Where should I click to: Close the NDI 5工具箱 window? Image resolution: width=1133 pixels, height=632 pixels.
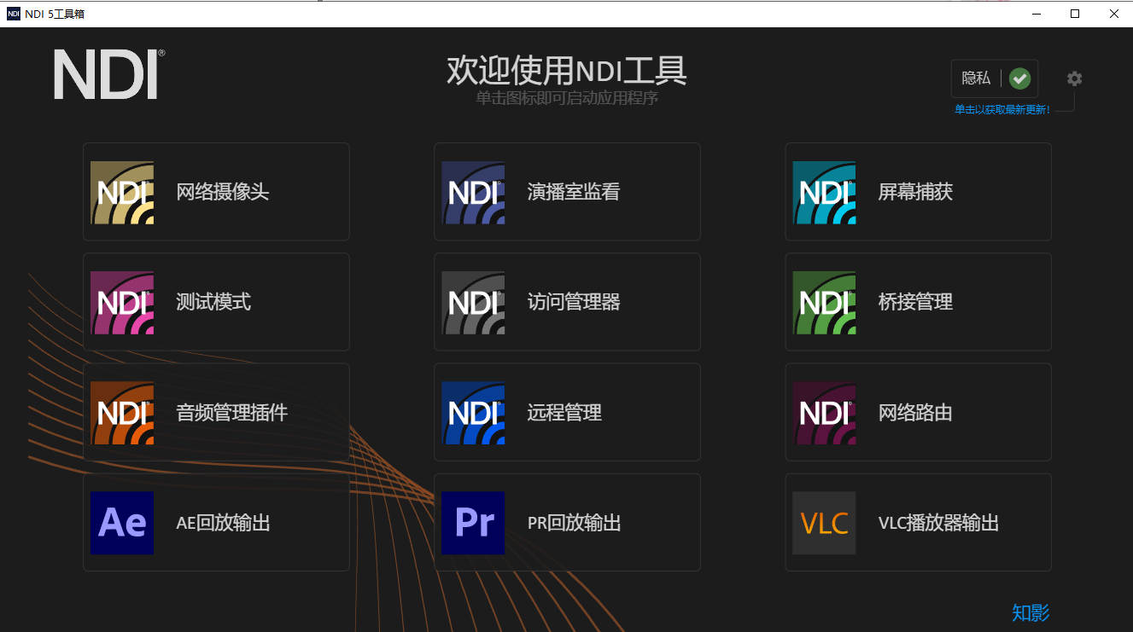1113,14
